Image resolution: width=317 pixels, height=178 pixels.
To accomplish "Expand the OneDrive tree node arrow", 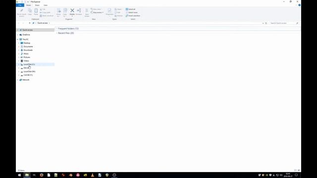I will (18, 35).
